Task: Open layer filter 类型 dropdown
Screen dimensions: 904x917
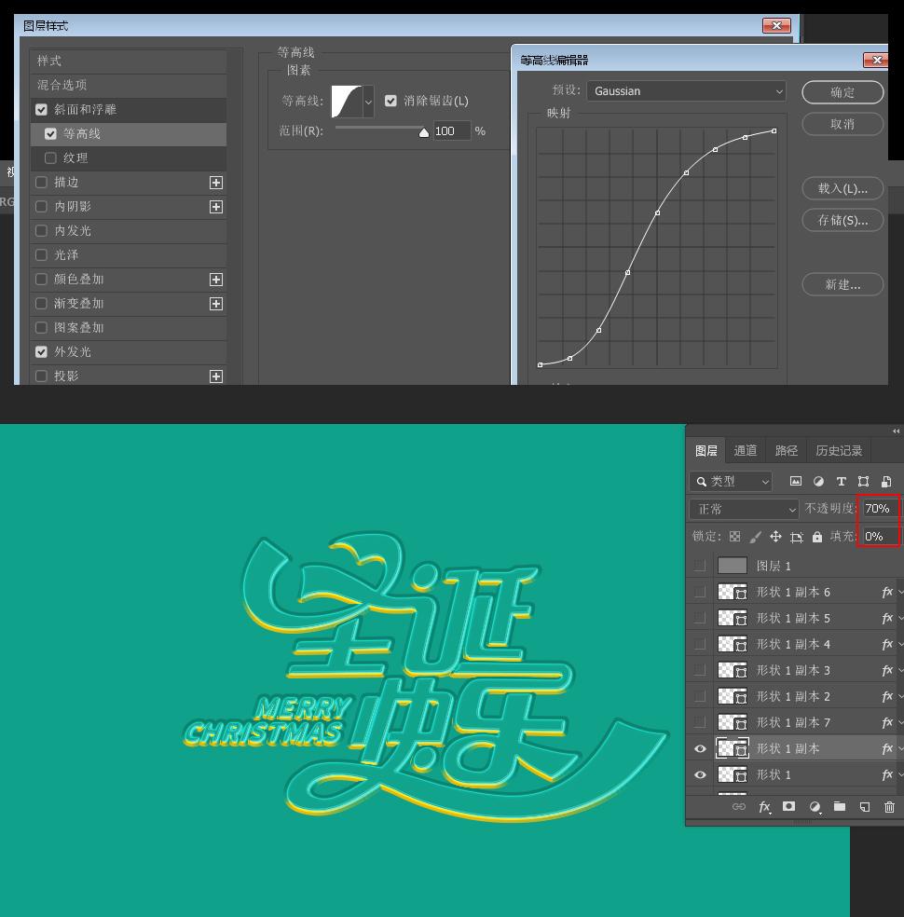Action: (x=731, y=481)
